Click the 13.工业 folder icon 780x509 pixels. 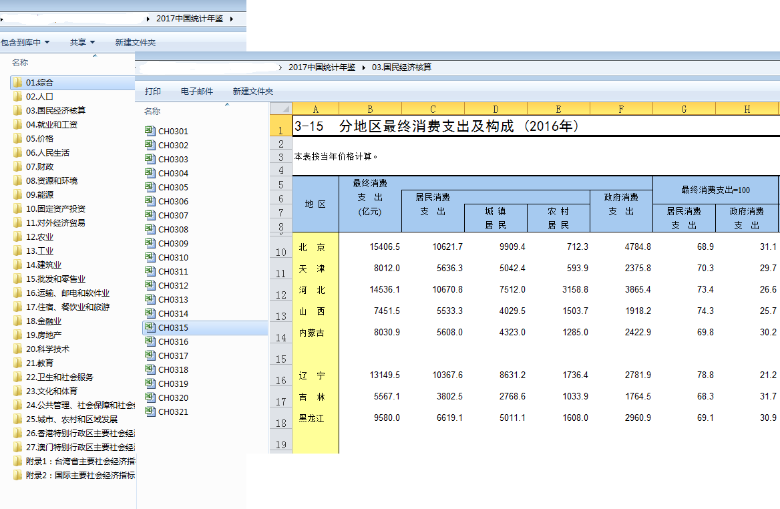(18, 251)
